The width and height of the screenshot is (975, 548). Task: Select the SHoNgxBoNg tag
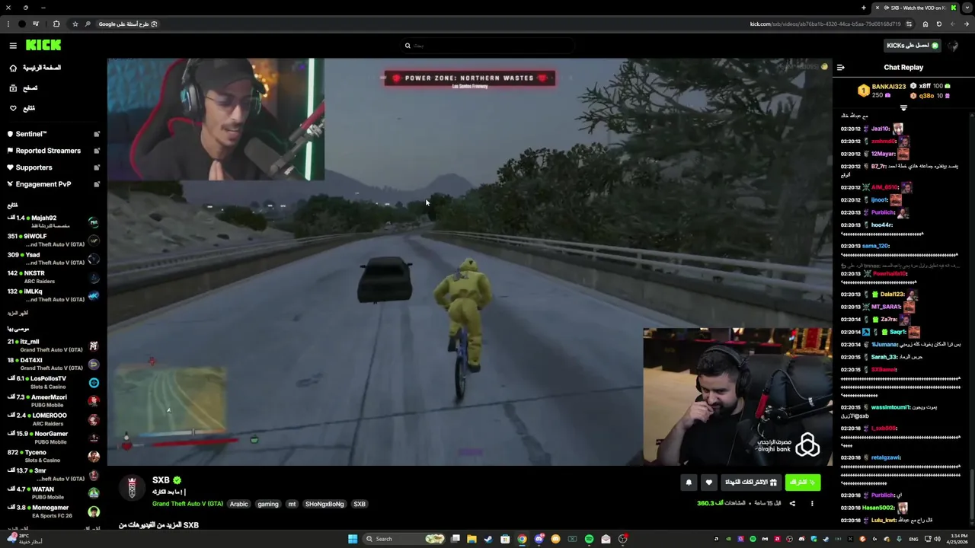[324, 504]
